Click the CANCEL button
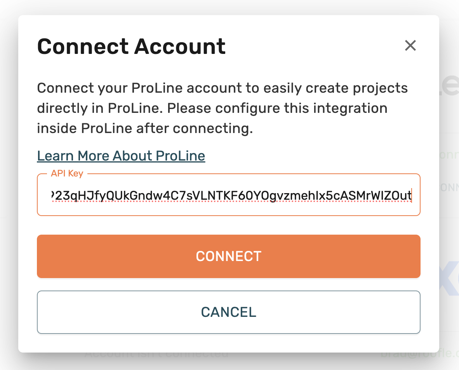Image resolution: width=459 pixels, height=370 pixels. [x=228, y=312]
